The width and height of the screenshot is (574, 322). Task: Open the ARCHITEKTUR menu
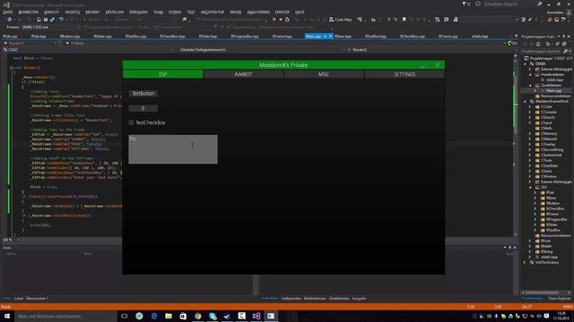click(x=213, y=12)
